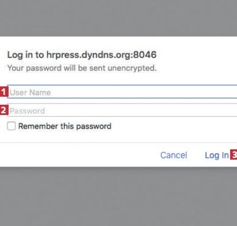Click into the Password input field
The width and height of the screenshot is (237, 226).
(122, 110)
